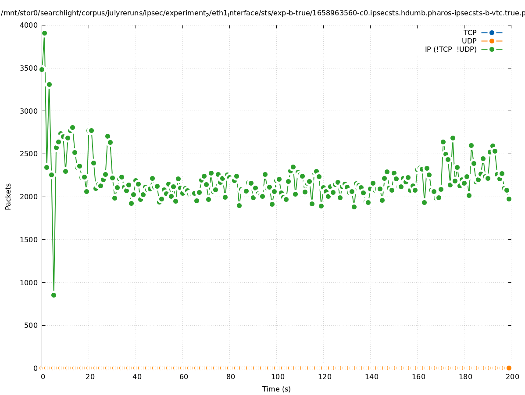Screen dimensions: 525x395
Task: Click the green IP legend marker
Action: click(x=492, y=49)
